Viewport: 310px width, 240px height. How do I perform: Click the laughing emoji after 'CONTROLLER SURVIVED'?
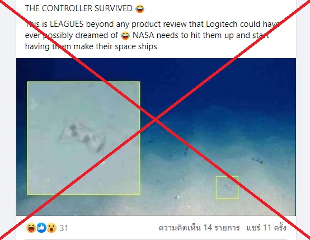tap(140, 9)
